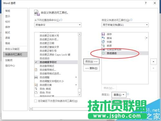
Task: Click the 添加(A) >> button
Action: 91,62
